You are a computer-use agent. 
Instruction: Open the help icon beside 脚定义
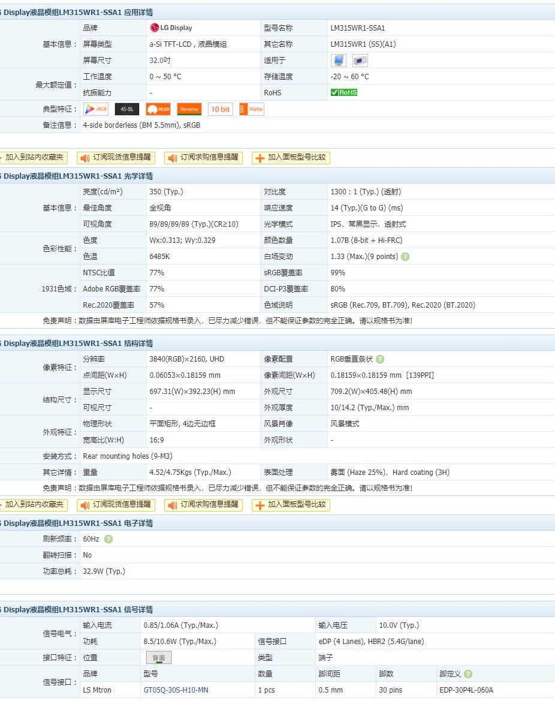(x=468, y=674)
